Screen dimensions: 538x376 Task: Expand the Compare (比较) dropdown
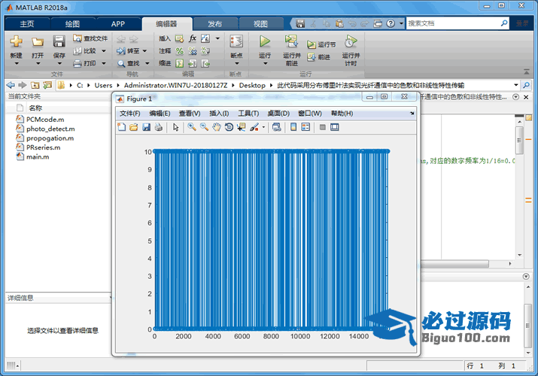(104, 51)
